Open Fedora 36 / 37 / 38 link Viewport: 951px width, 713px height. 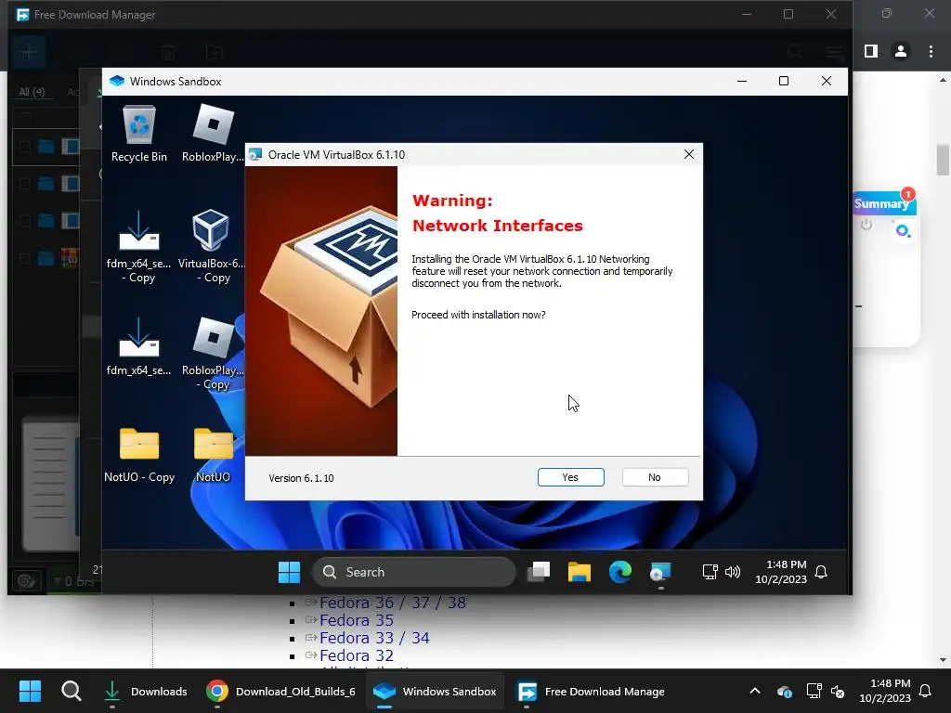click(x=393, y=603)
